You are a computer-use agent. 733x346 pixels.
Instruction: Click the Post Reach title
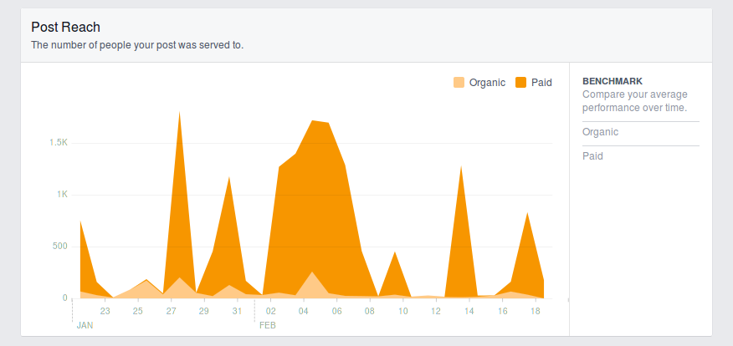pyautogui.click(x=65, y=28)
